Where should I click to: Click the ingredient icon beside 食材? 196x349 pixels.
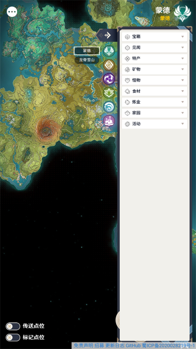[x=127, y=91]
